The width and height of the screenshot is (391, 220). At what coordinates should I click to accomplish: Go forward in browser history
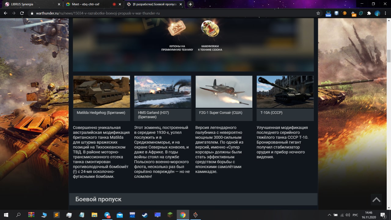14,13
